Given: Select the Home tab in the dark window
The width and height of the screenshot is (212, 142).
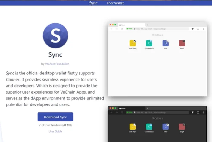Looking at the screenshot, I should [x=131, y=108].
